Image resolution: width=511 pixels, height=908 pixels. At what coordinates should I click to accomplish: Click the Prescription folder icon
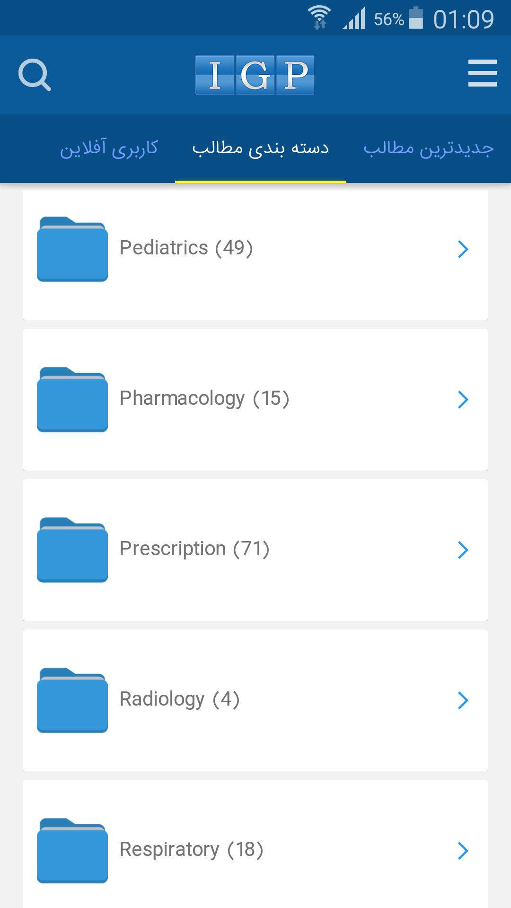[72, 550]
